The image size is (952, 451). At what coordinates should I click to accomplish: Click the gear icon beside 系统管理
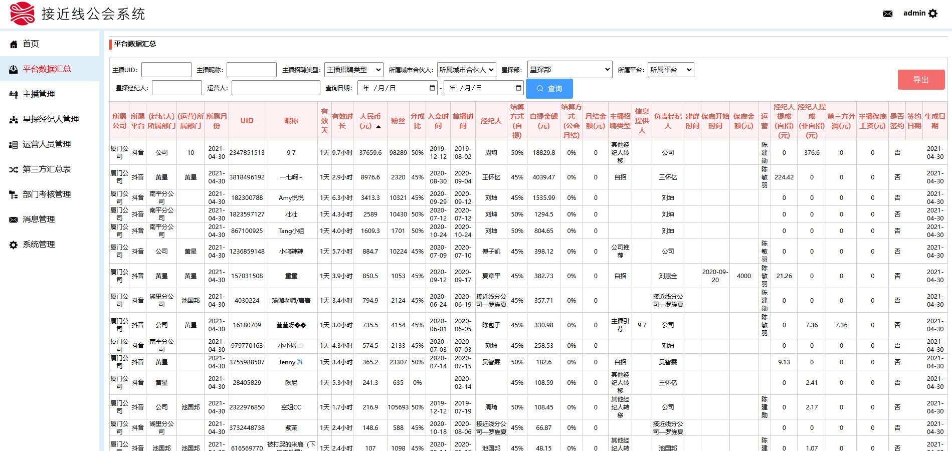click(x=14, y=245)
